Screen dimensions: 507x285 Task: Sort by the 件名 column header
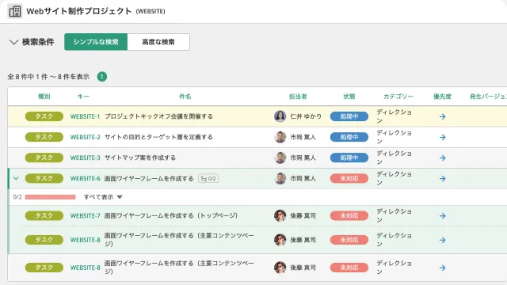click(x=185, y=97)
